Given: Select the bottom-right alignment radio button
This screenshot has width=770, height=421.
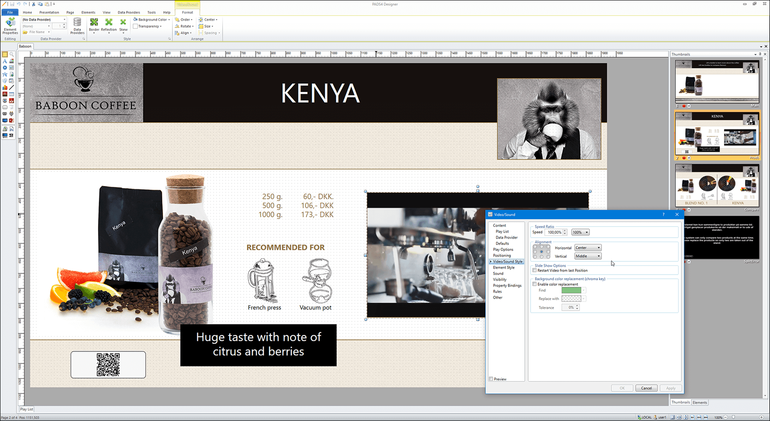Looking at the screenshot, I should (x=548, y=257).
